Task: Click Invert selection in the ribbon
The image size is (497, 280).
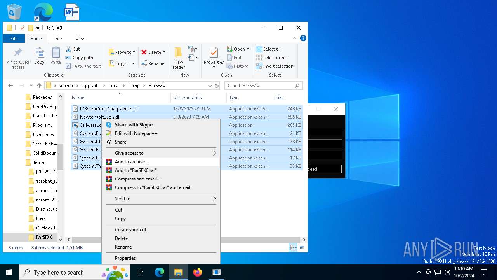Action: point(275,66)
